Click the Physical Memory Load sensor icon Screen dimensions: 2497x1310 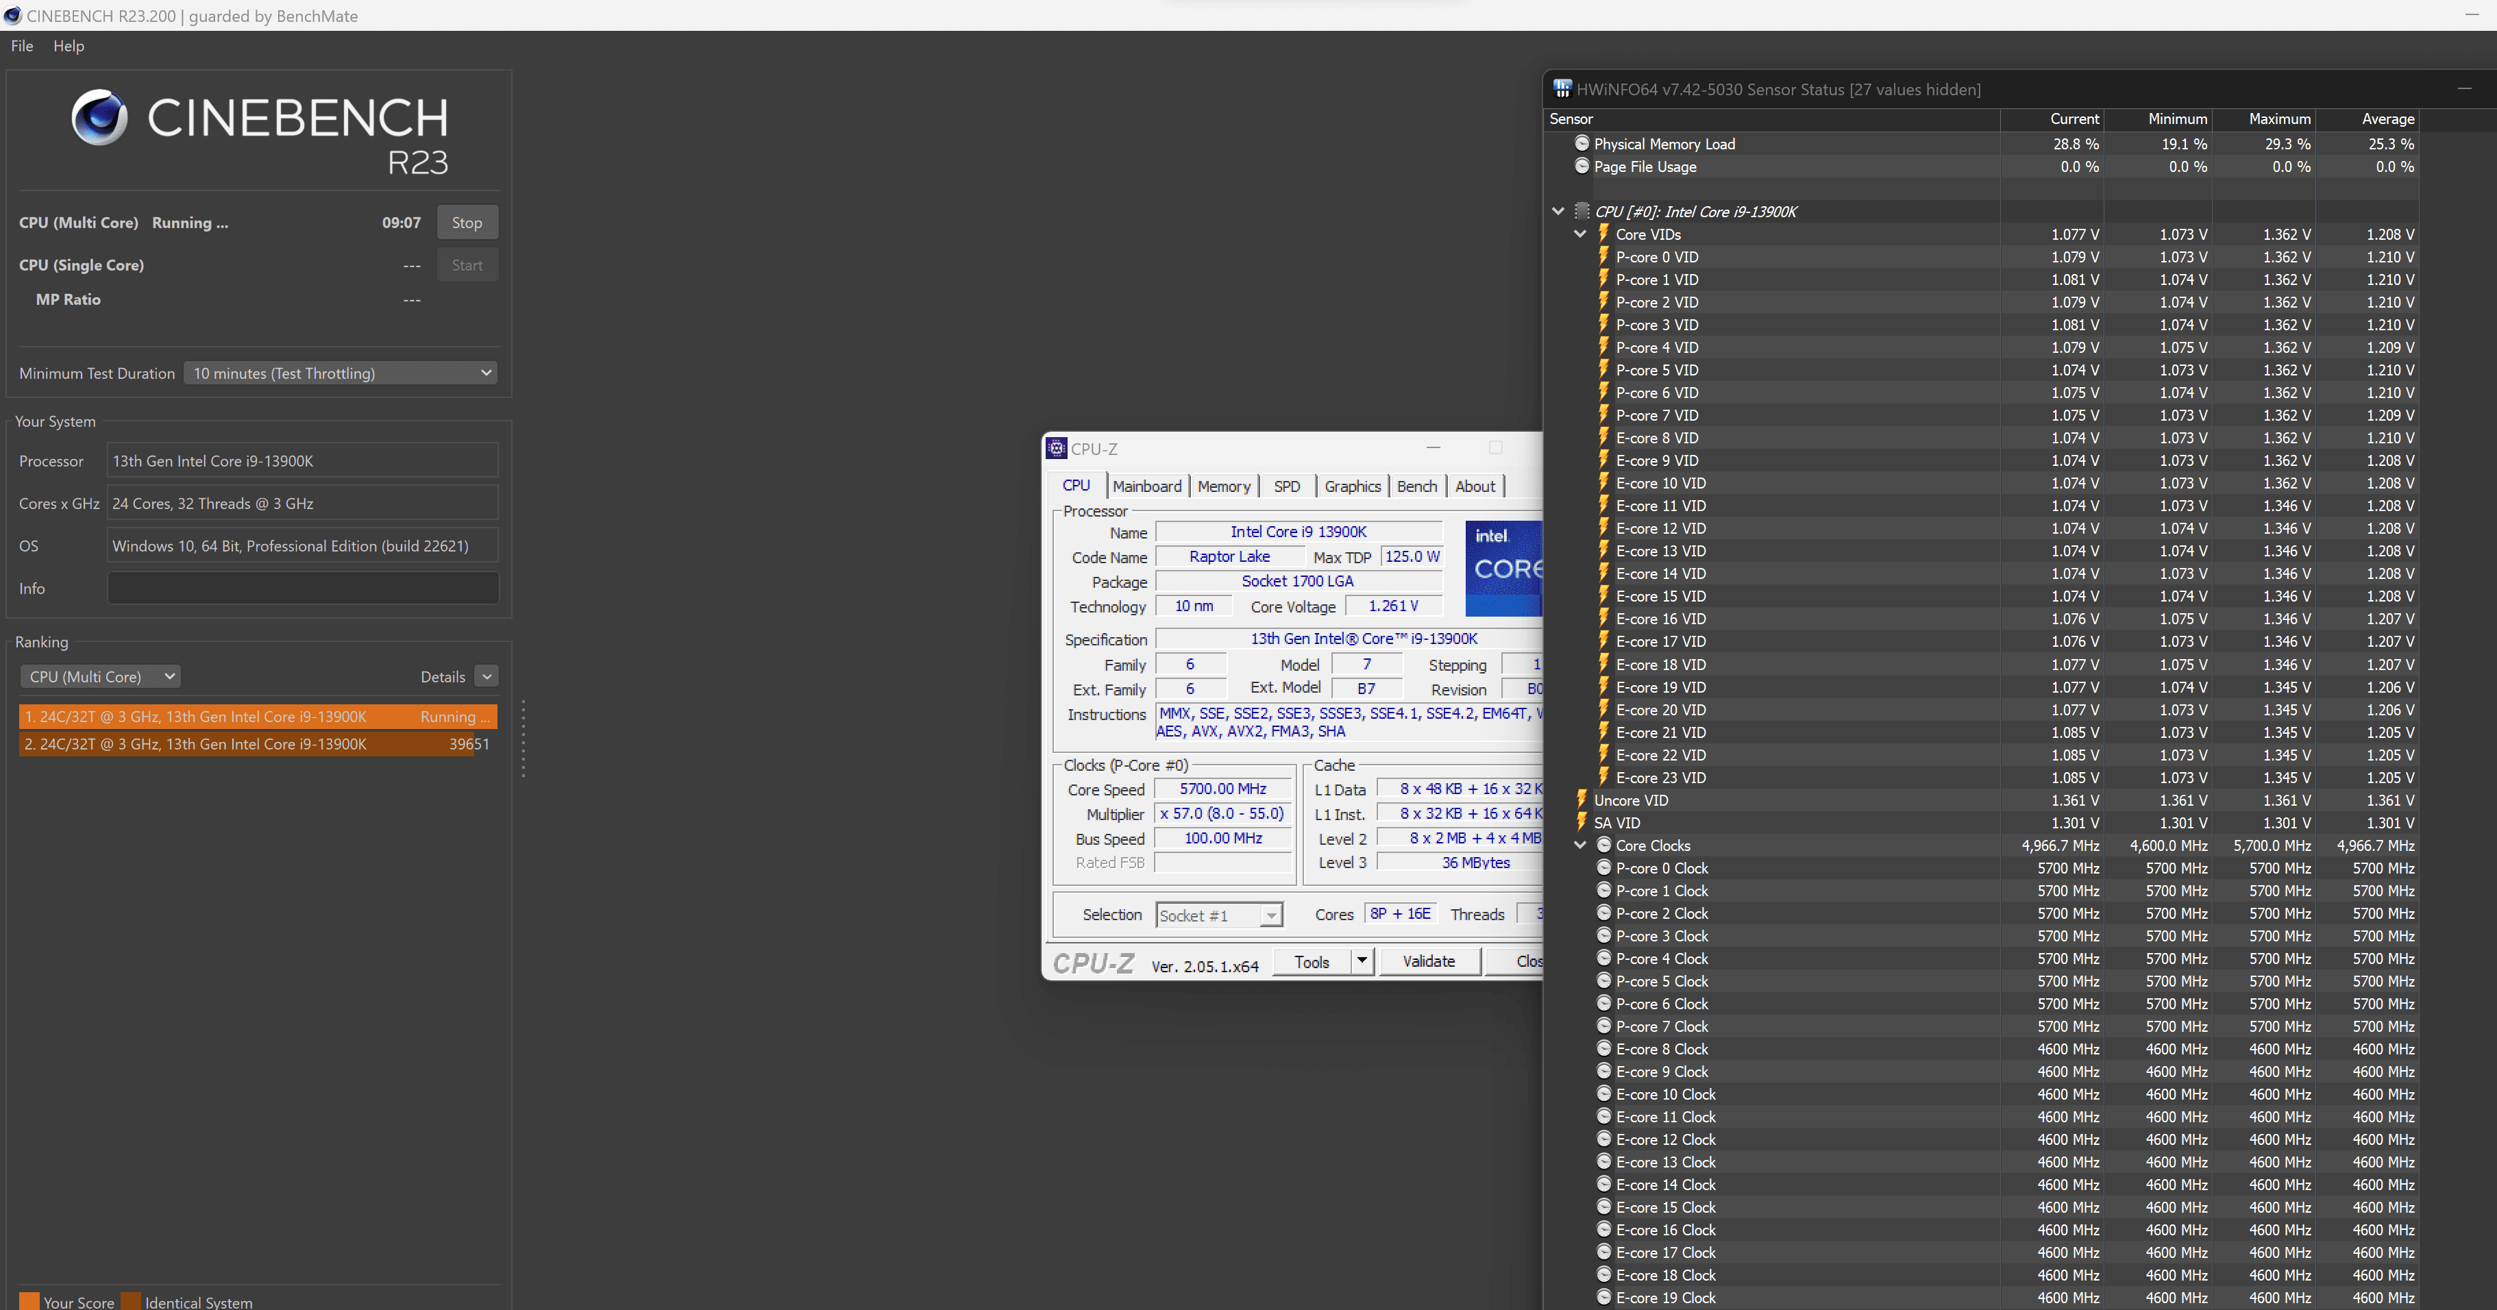point(1582,143)
